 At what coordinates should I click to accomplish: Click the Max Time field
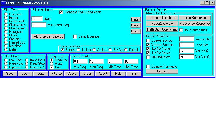tap(131, 61)
